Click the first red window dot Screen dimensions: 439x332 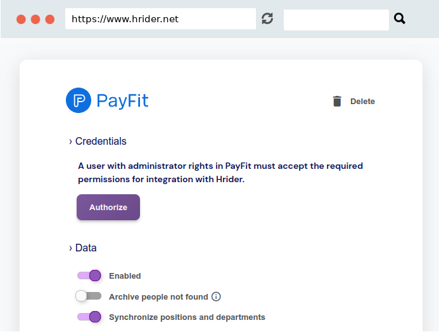tap(21, 20)
